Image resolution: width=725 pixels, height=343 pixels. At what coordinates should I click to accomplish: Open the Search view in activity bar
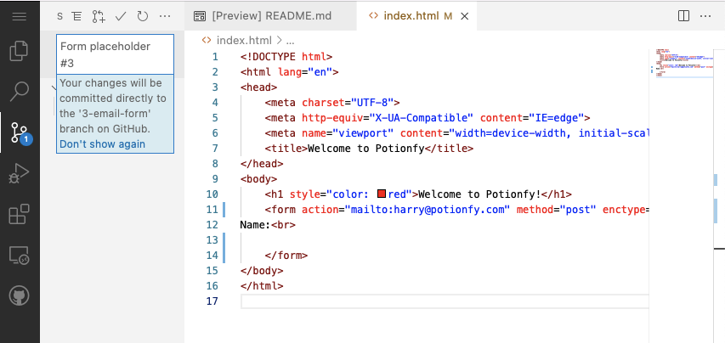[x=19, y=91]
